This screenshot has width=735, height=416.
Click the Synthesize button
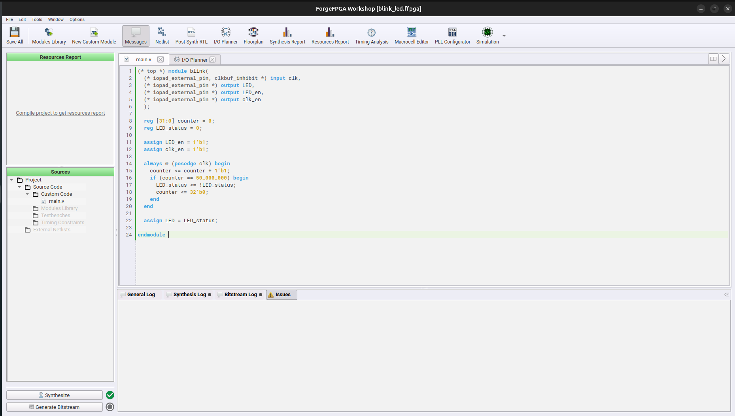[x=55, y=395]
